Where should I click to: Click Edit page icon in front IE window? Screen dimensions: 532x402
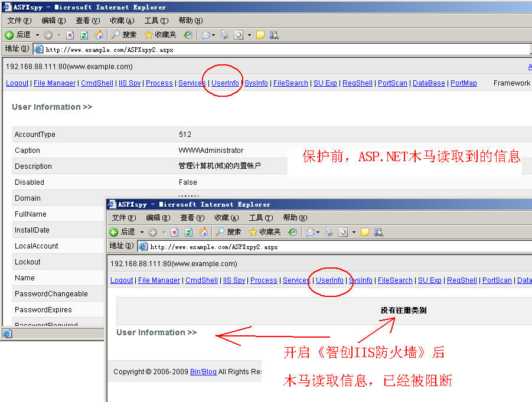click(343, 232)
